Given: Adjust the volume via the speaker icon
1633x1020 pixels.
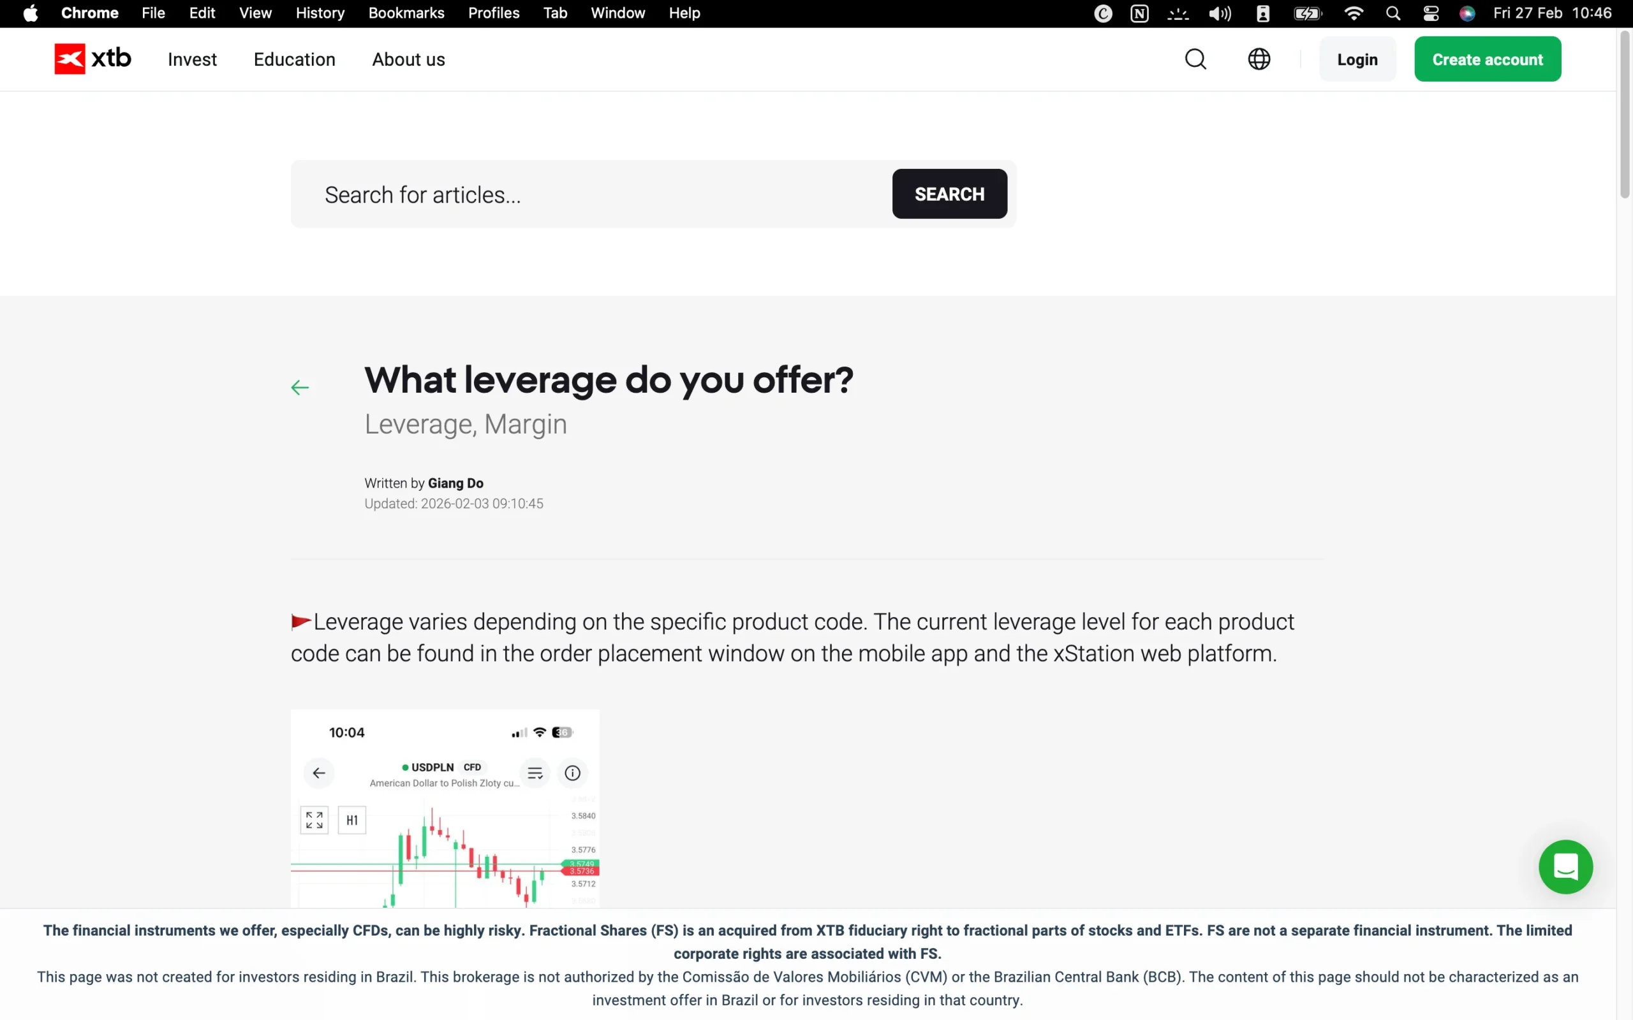Looking at the screenshot, I should [x=1218, y=13].
